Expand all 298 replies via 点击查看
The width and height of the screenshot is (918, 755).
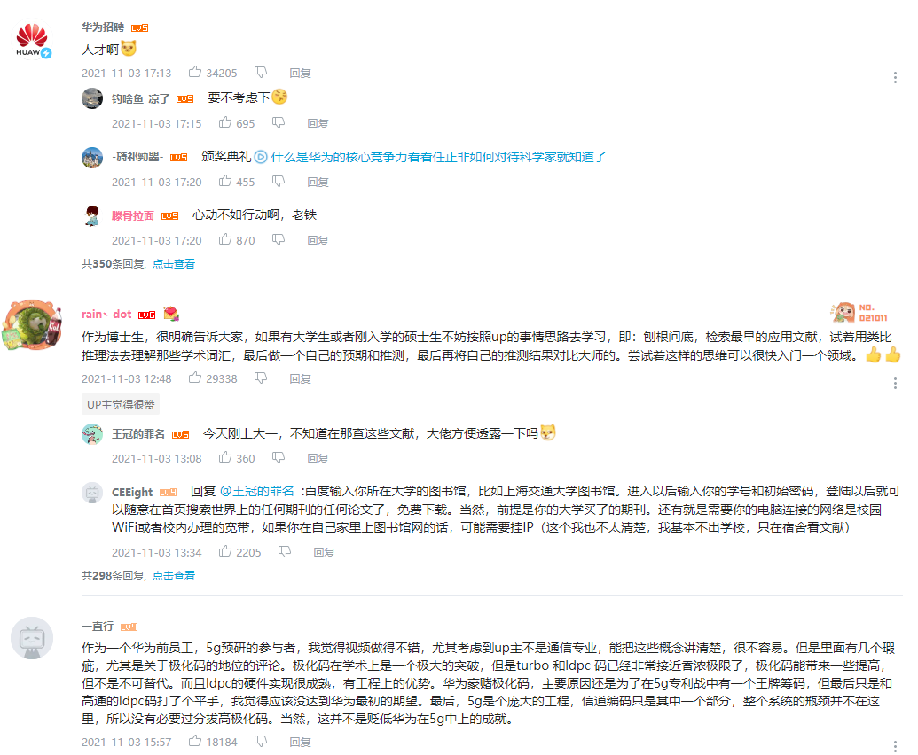[174, 575]
